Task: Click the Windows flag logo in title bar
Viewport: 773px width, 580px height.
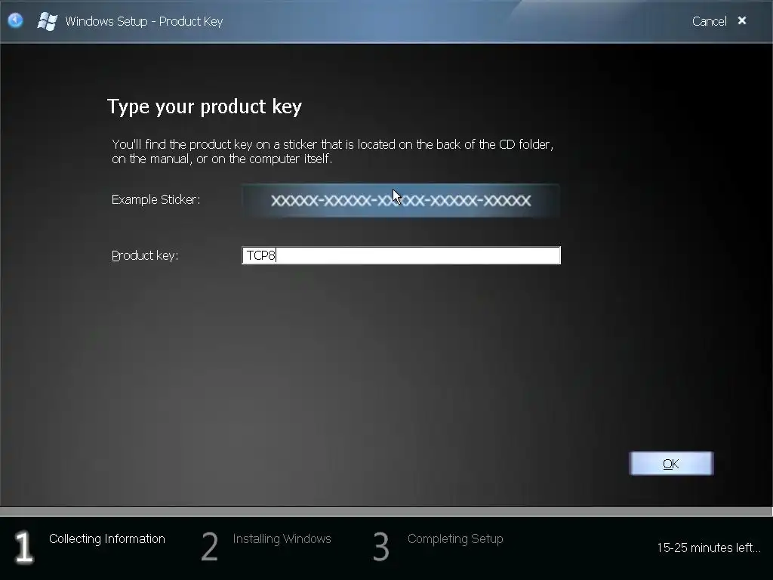Action: pos(48,21)
